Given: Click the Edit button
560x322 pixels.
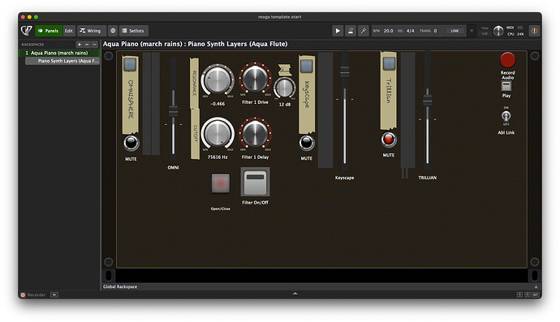Looking at the screenshot, I should (68, 31).
